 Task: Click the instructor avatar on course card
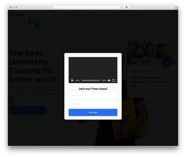[160, 92]
